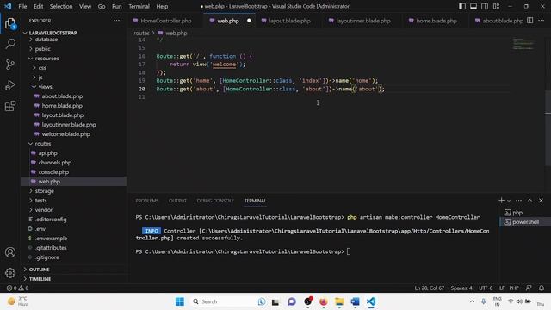Open Windows Start menu
551x310 pixels.
point(180,301)
